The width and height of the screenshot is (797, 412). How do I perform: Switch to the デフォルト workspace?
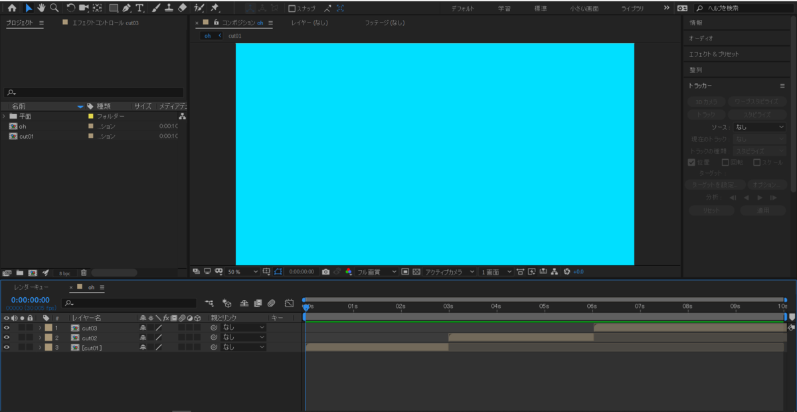click(x=462, y=9)
